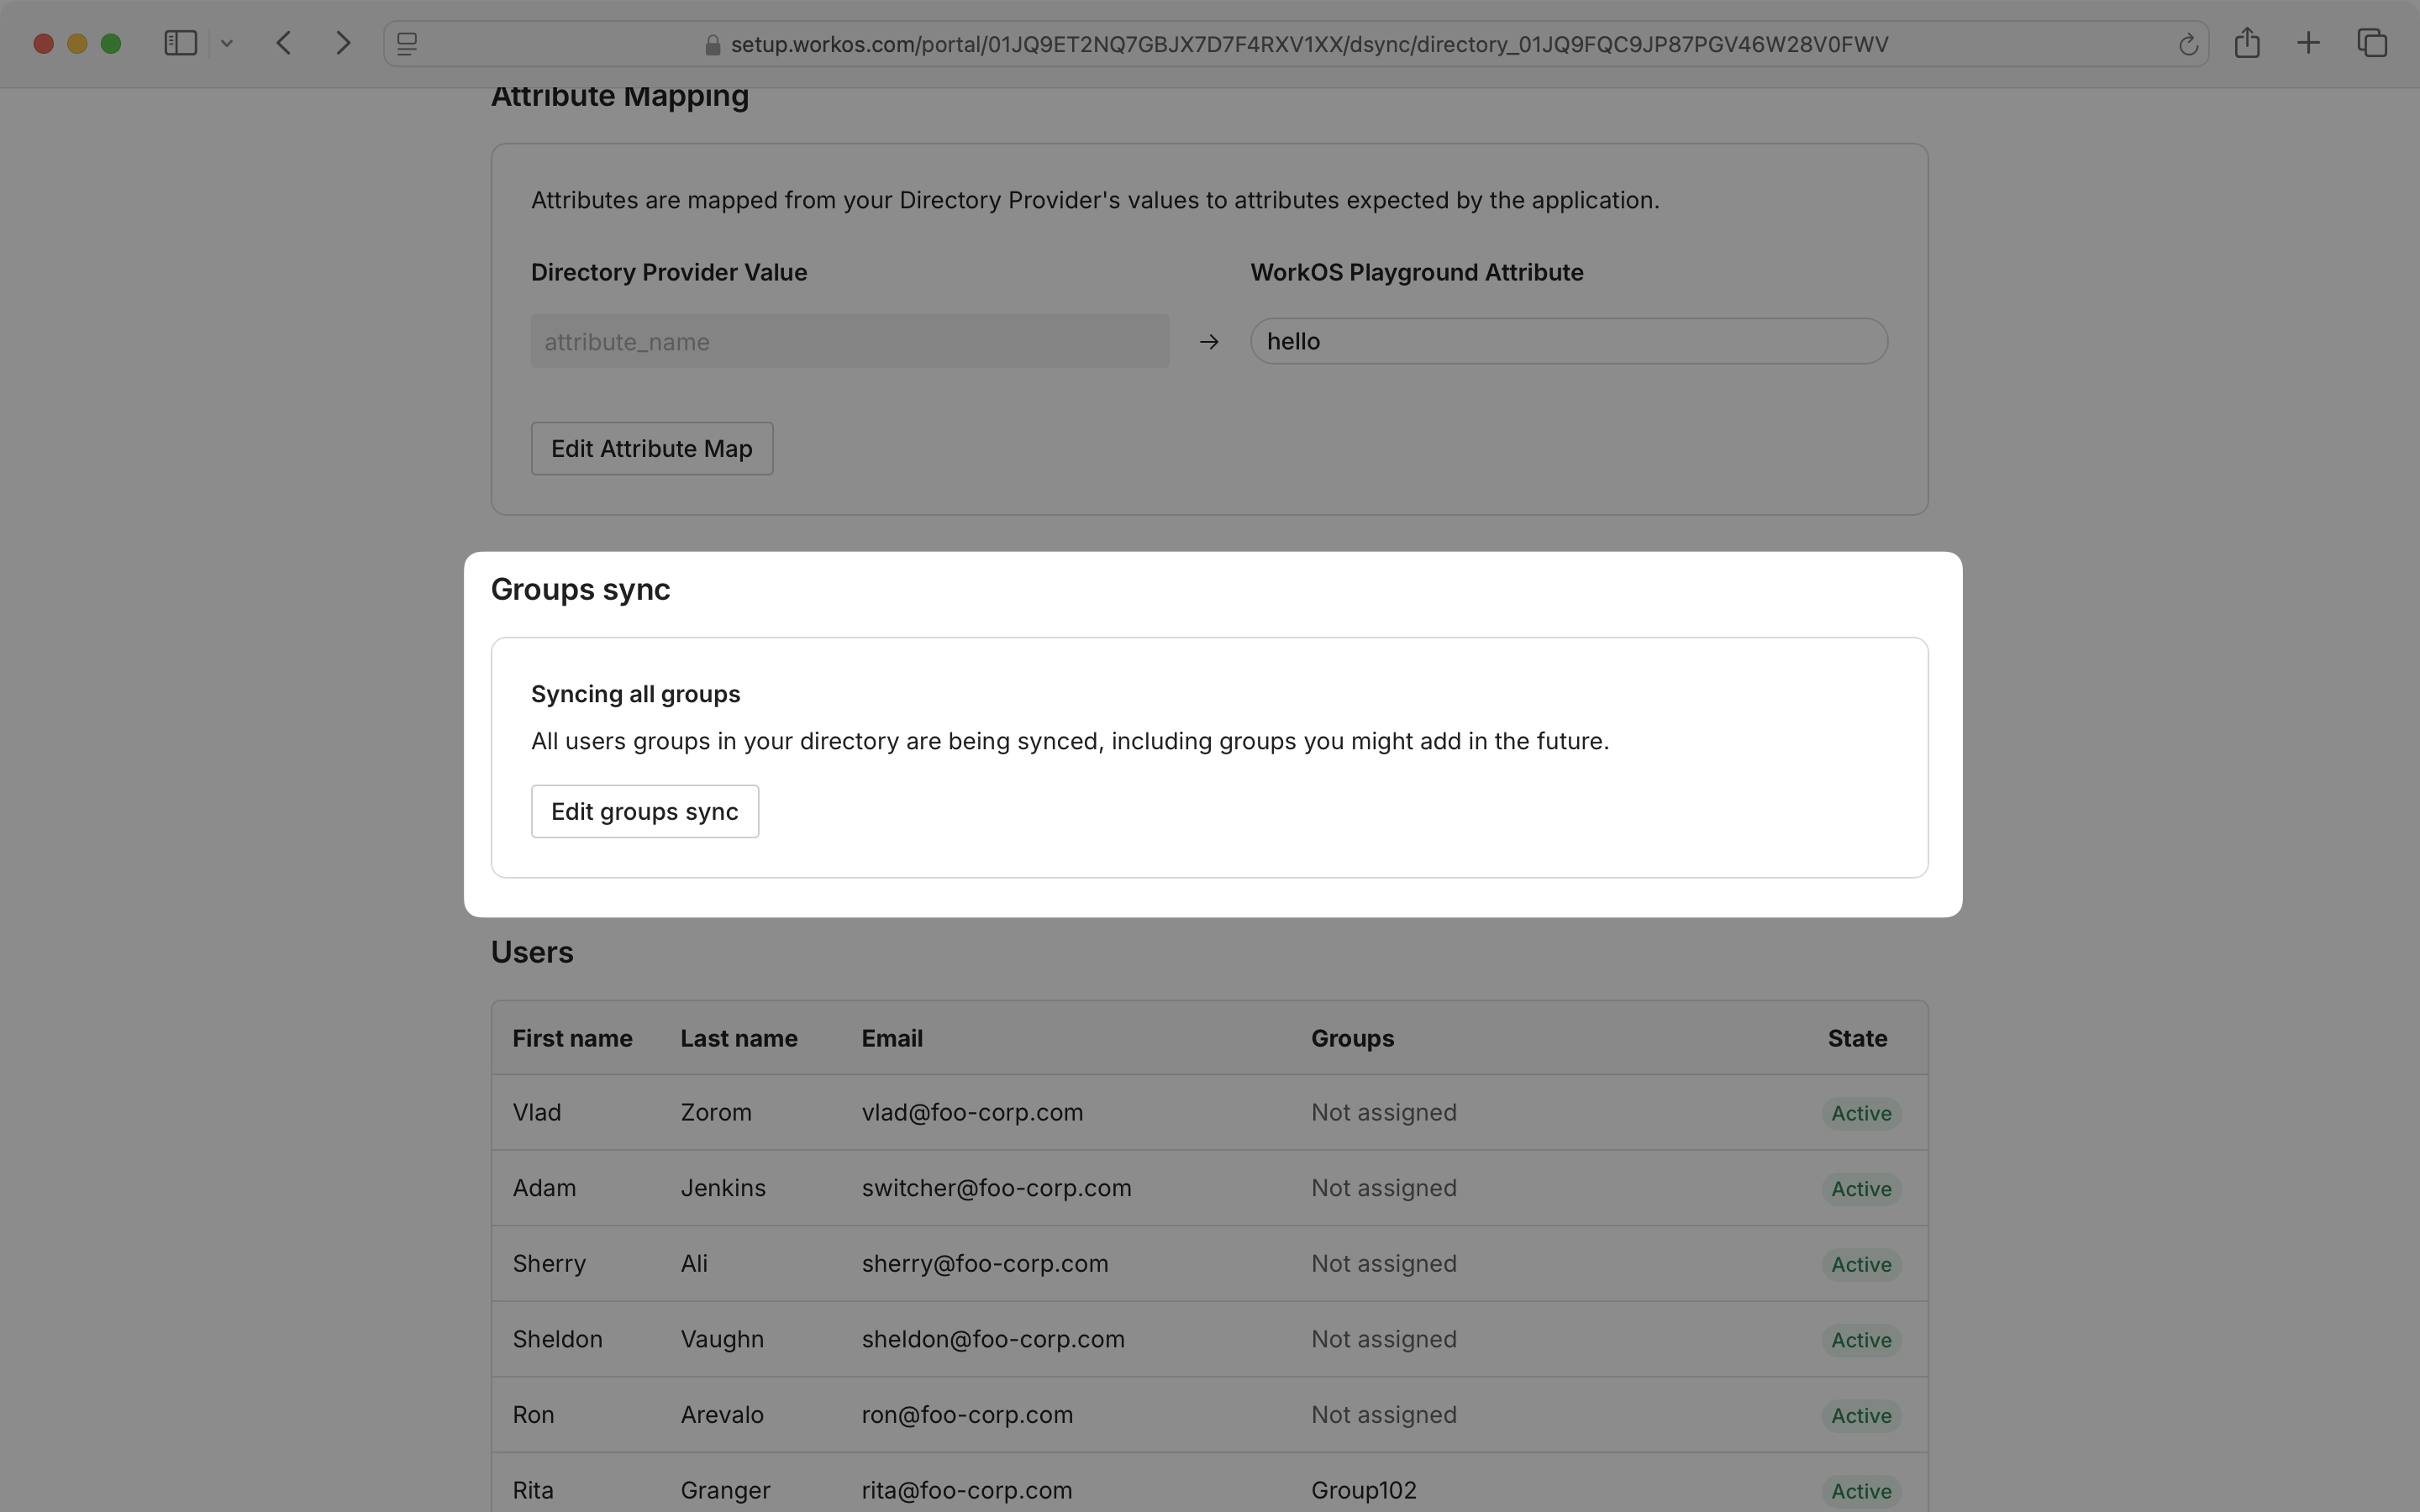
Task: Click the Edit groups sync button
Action: [644, 811]
